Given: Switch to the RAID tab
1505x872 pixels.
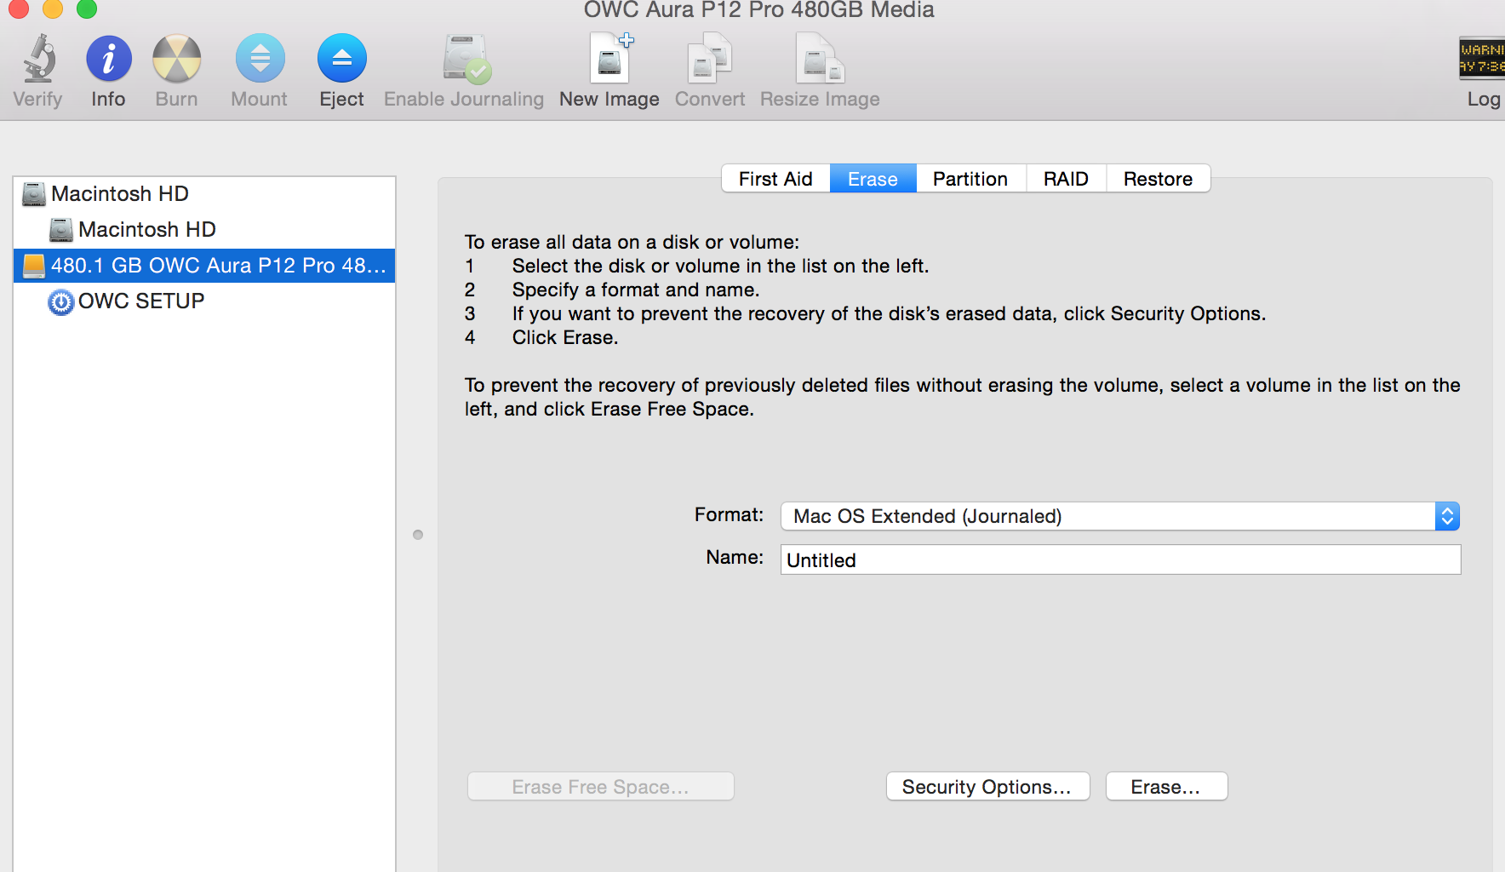Looking at the screenshot, I should [1066, 179].
